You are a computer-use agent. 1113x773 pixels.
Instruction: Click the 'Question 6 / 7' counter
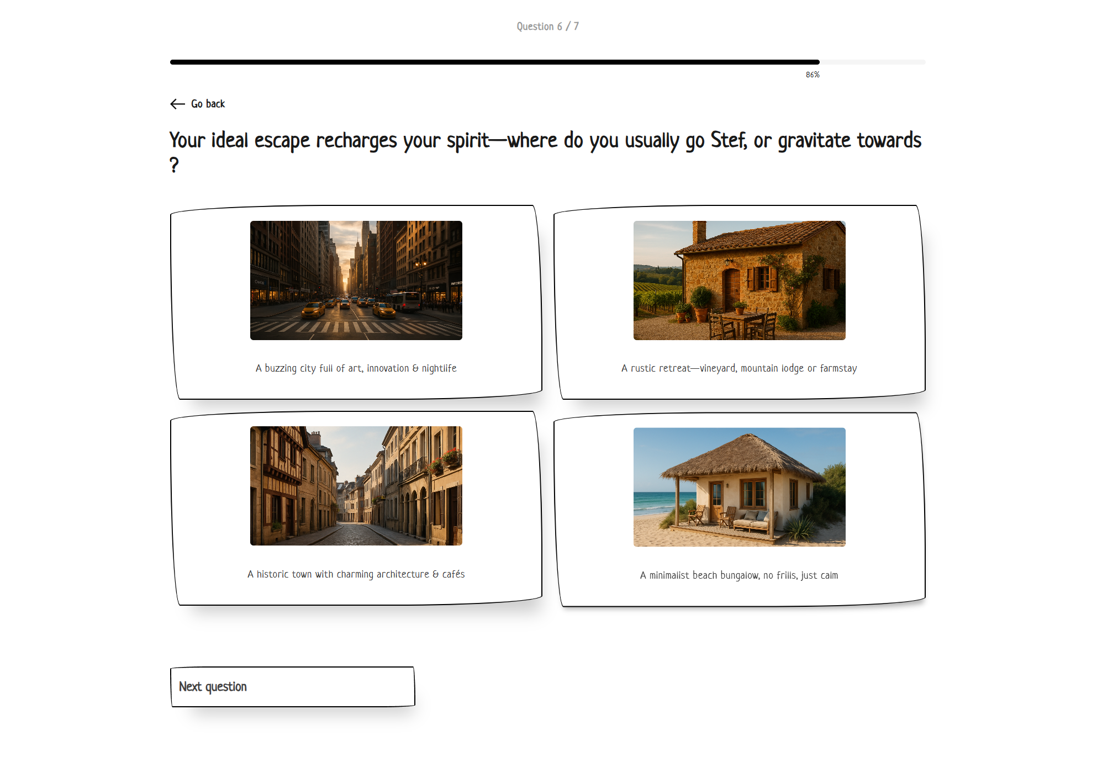click(547, 27)
